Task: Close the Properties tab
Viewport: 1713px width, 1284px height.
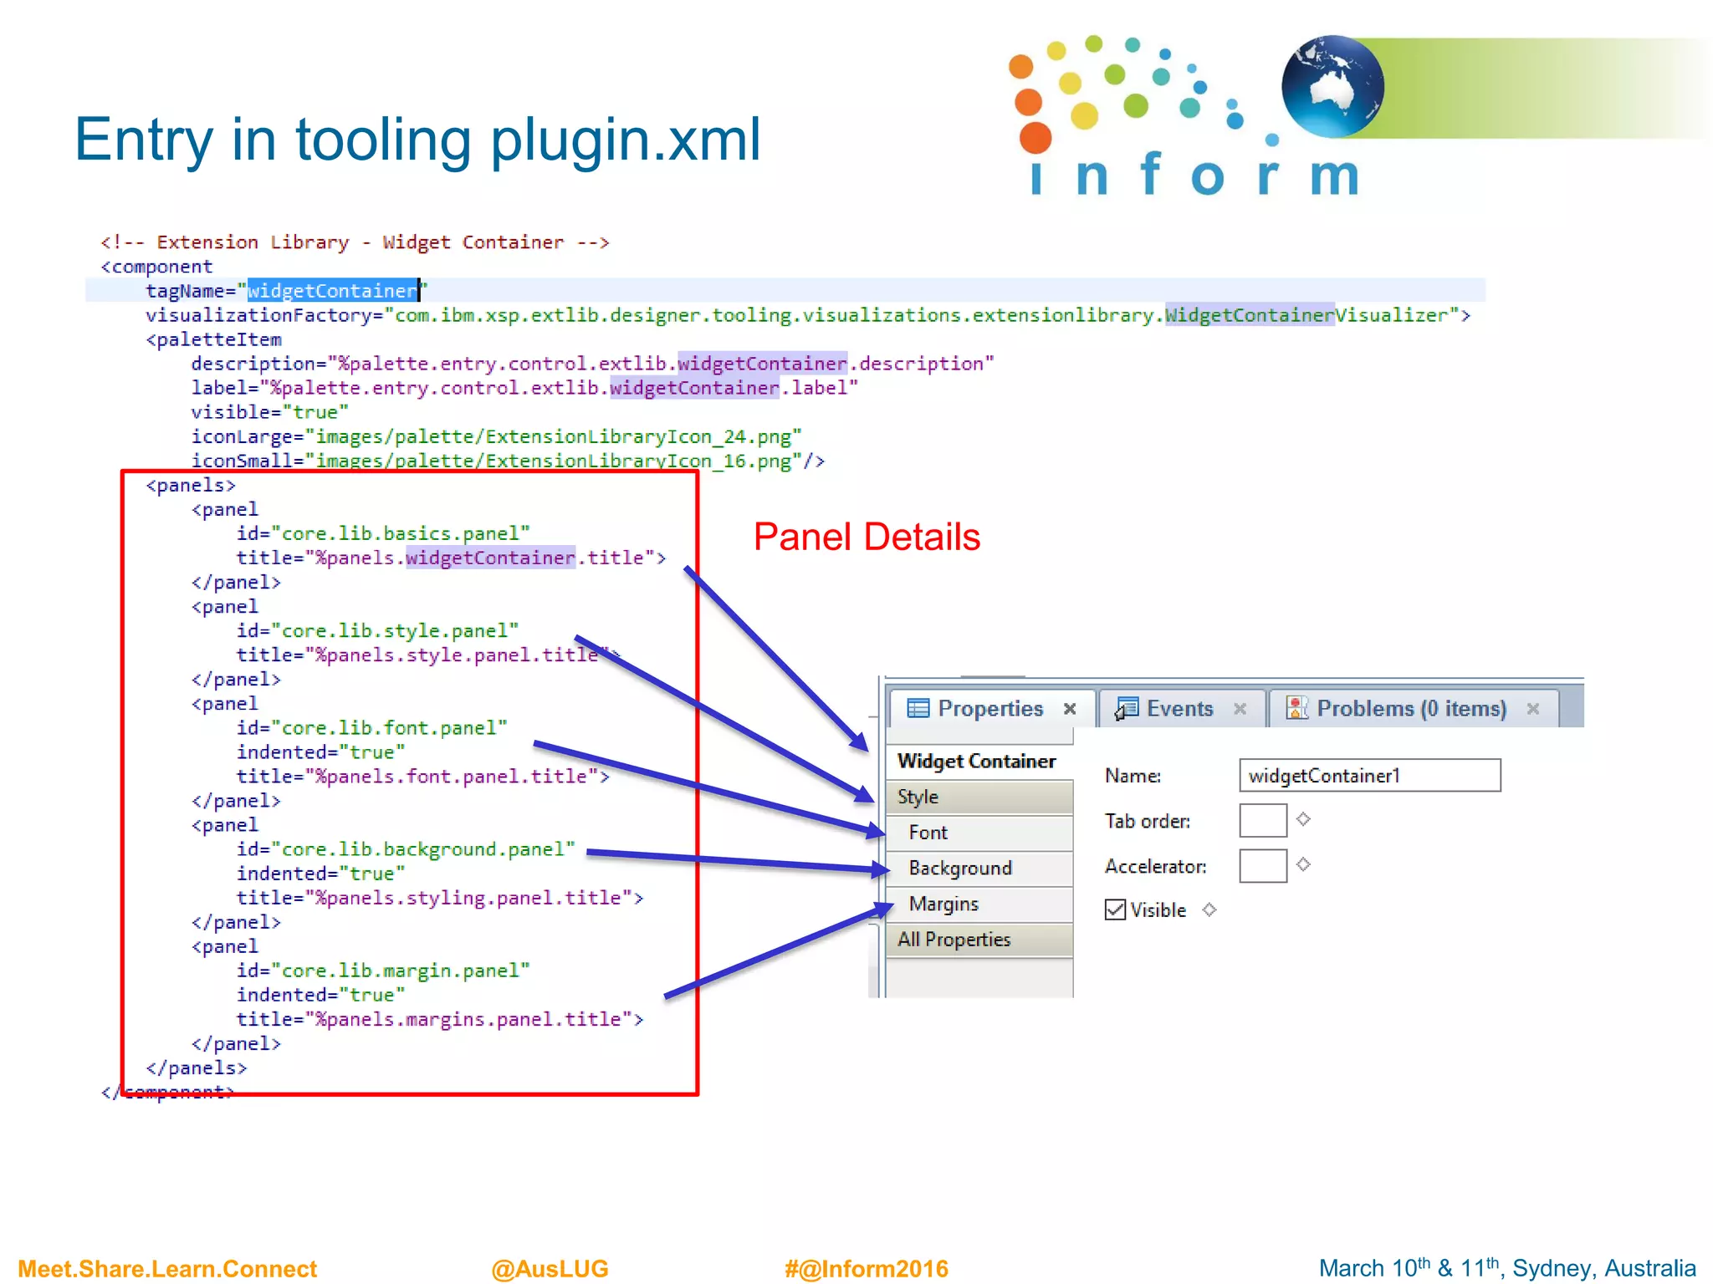Action: (x=1070, y=709)
